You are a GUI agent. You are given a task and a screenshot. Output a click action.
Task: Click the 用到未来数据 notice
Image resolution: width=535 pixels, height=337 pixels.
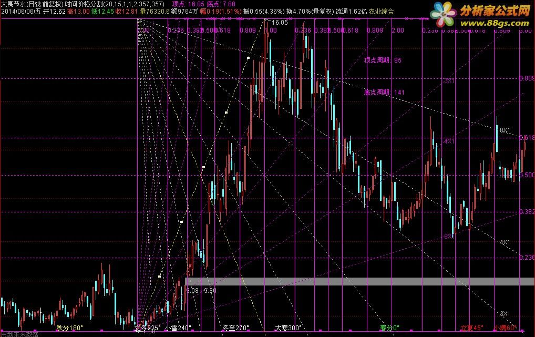click(x=19, y=334)
